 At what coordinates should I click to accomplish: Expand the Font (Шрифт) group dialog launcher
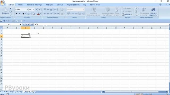click(x=41, y=17)
